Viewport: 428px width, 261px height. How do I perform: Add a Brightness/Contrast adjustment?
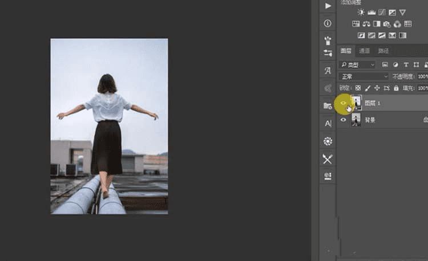pos(361,12)
